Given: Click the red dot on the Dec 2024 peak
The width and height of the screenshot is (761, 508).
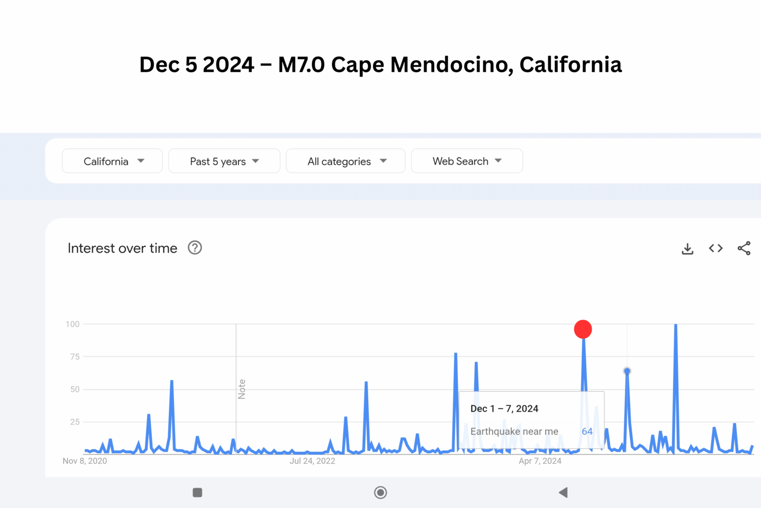Looking at the screenshot, I should pos(583,329).
